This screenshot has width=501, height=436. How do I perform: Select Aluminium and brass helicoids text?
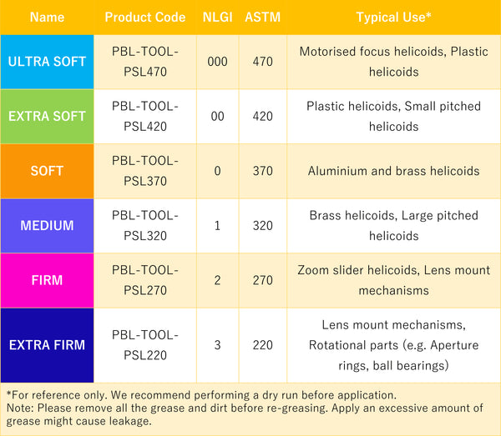[x=393, y=171]
